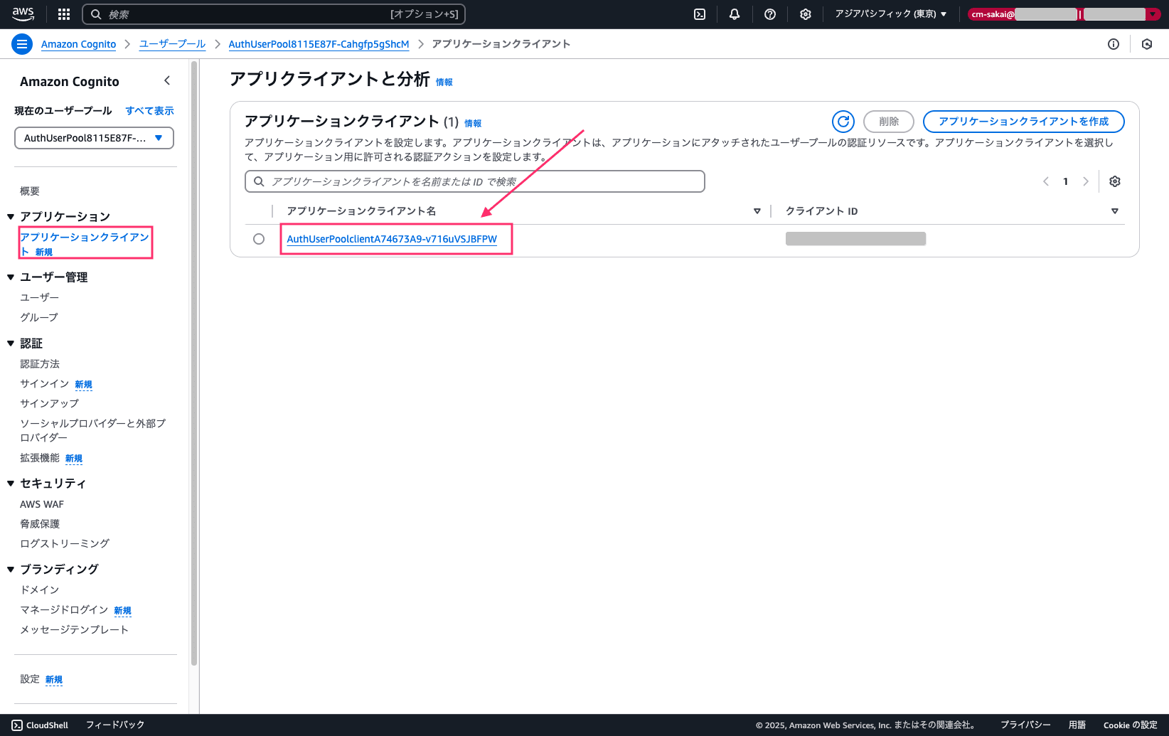Open AWS WAF in sidebar
This screenshot has width=1169, height=736.
(x=42, y=504)
